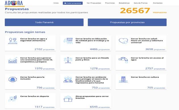Click the Agora logo

(14, 3)
